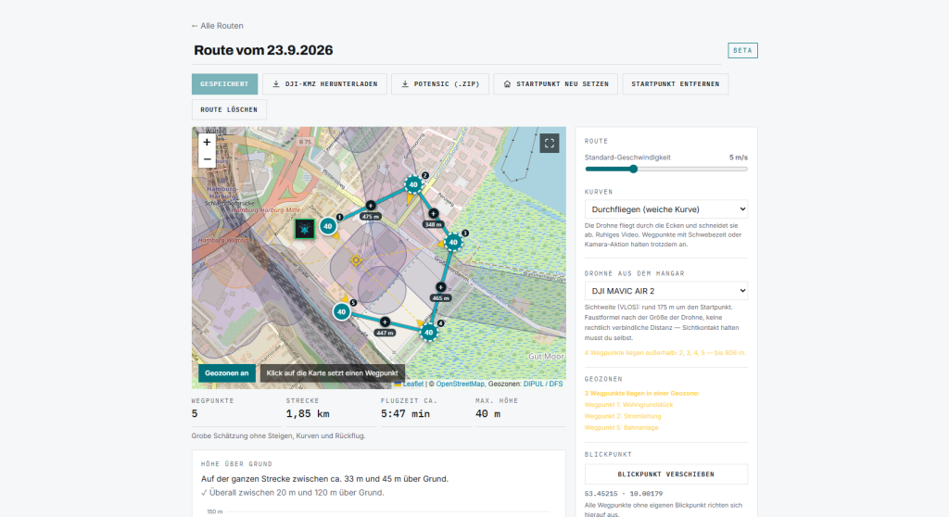
Task: Insert a waypoint on the 465 m segment
Action: 440,287
